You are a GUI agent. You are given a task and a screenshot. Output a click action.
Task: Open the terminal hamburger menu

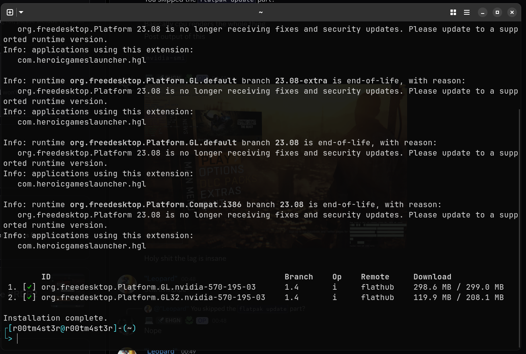point(467,12)
